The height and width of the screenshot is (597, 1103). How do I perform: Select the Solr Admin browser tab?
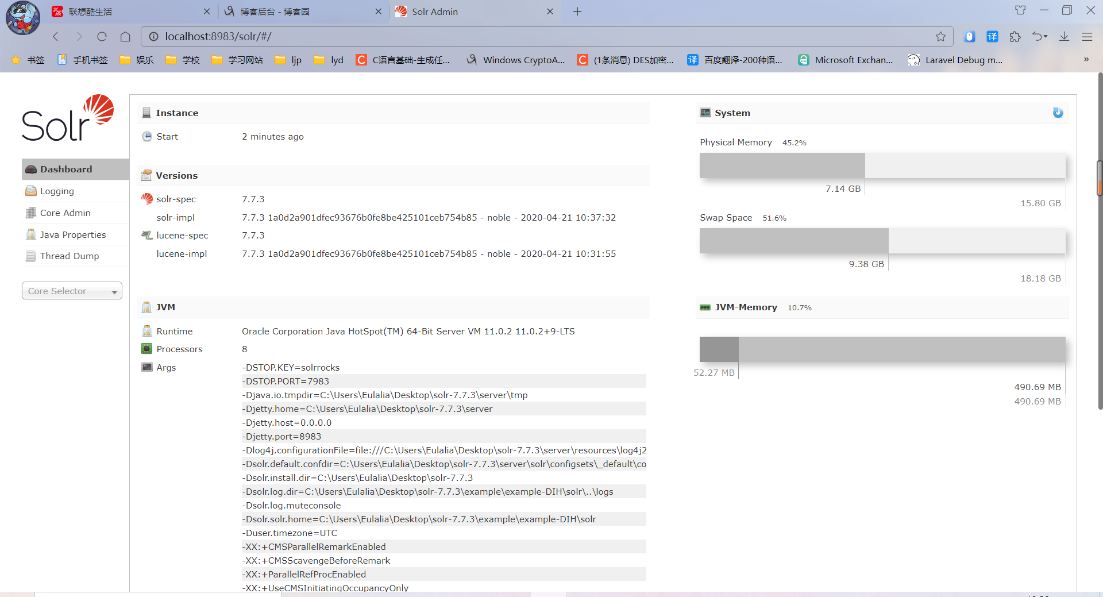pos(475,11)
